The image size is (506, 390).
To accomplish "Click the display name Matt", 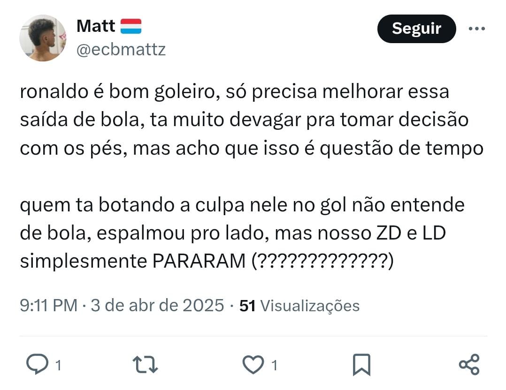I will (x=96, y=26).
